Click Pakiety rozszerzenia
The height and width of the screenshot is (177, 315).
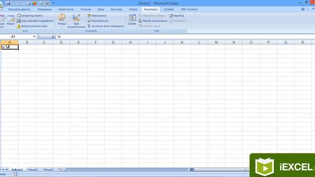153,21
